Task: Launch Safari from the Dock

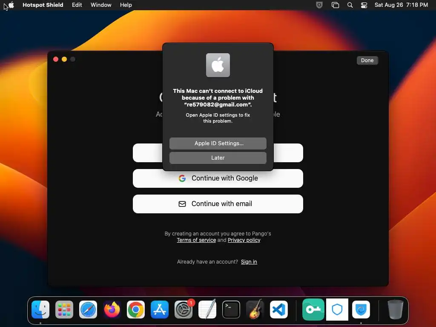Action: (88, 310)
